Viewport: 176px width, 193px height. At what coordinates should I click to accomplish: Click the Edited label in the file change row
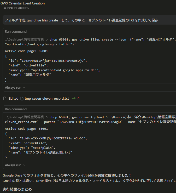pos(14,99)
